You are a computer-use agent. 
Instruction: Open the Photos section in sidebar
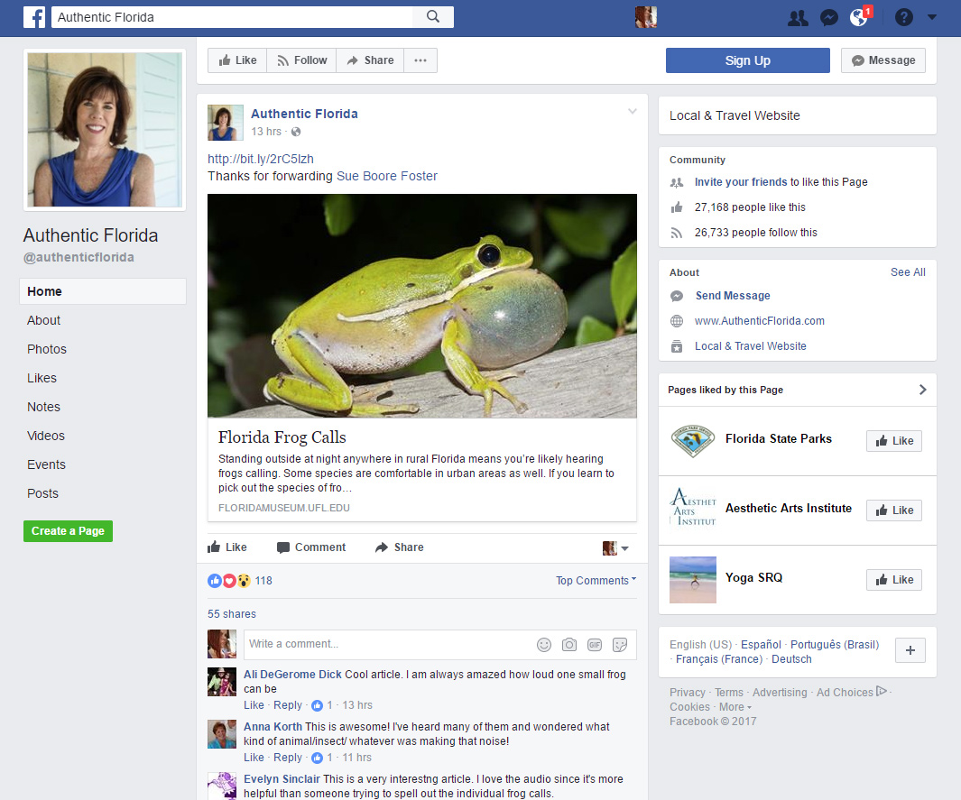point(47,349)
